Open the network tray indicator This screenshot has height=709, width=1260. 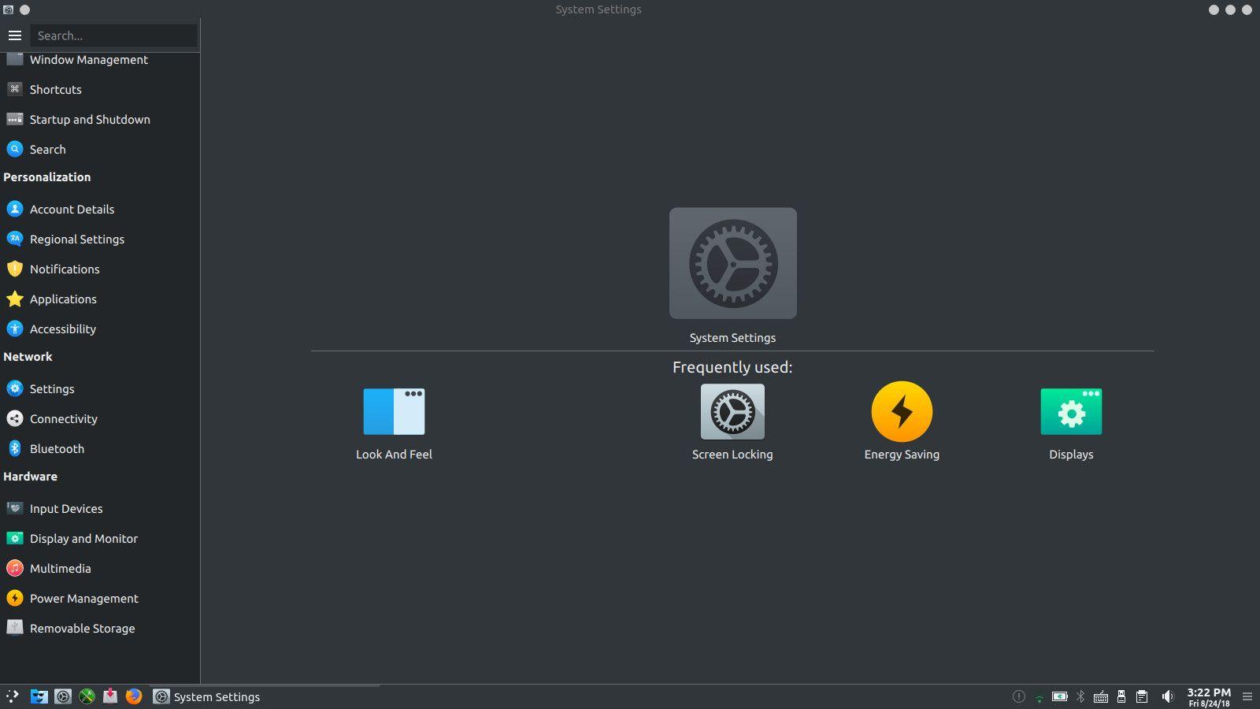[1039, 697]
